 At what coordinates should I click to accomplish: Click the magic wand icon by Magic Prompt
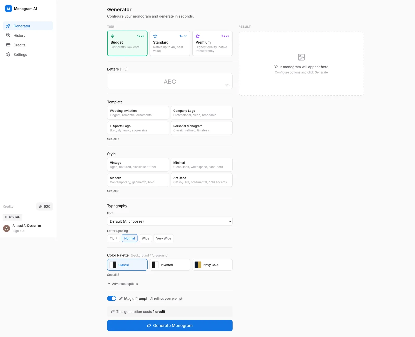(x=121, y=299)
